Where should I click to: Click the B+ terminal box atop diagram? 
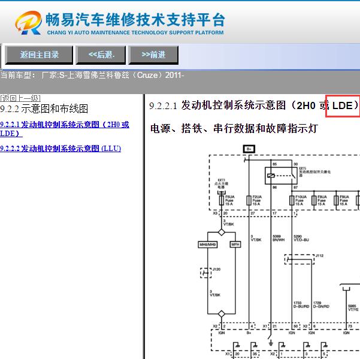[249, 149]
